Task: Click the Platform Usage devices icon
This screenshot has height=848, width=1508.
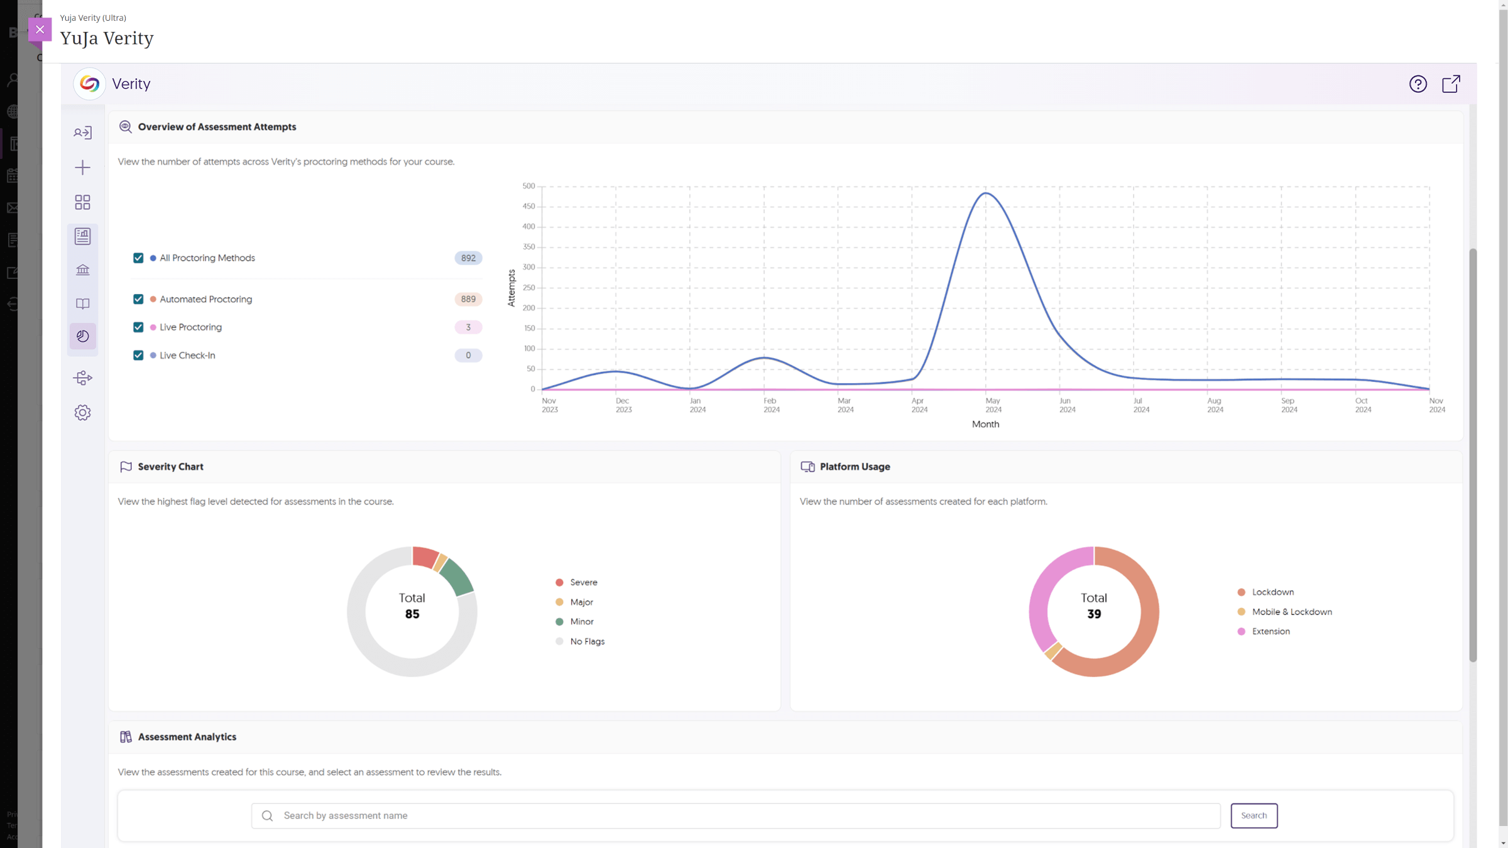Action: point(807,467)
